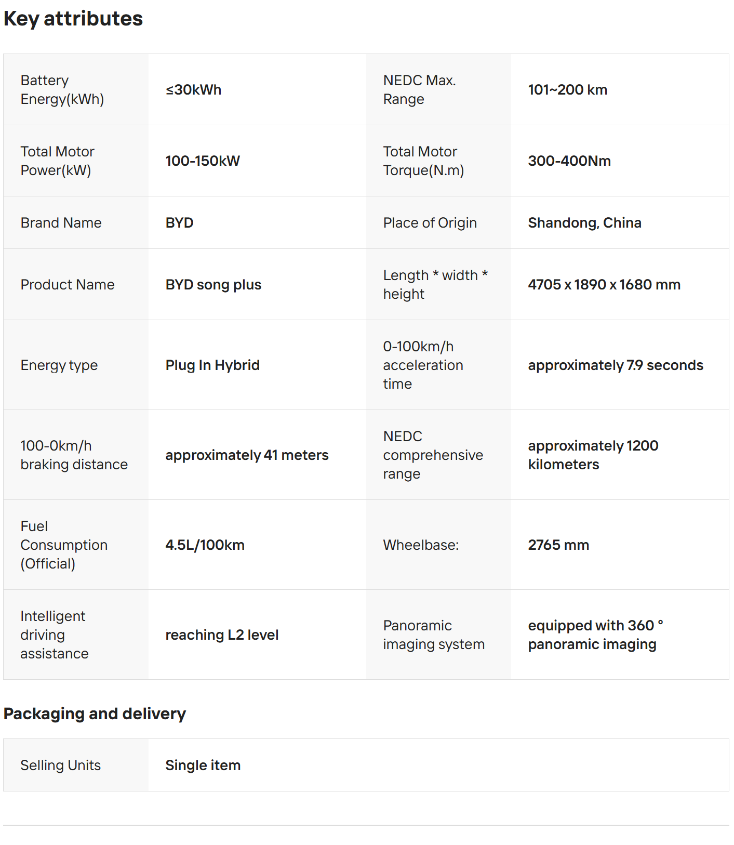The width and height of the screenshot is (734, 845).
Task: Click the approximately 7.9 seconds value
Action: (616, 365)
